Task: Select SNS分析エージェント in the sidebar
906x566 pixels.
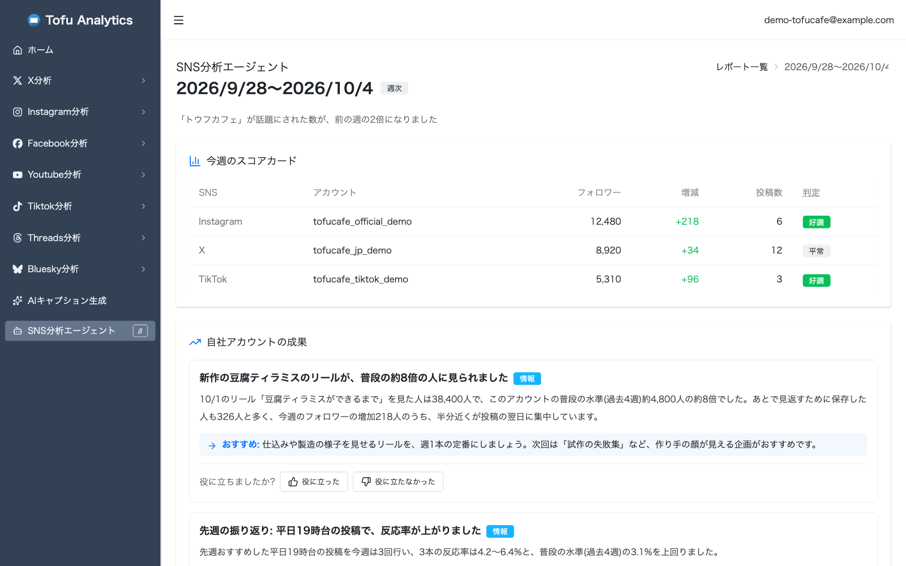Action: tap(80, 331)
